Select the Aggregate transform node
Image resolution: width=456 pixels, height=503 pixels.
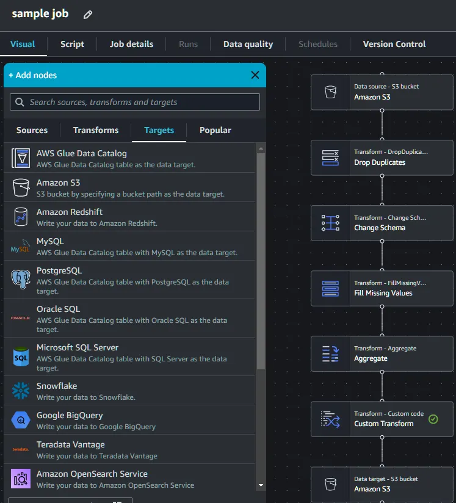pos(382,354)
